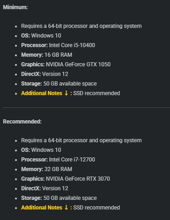Click the Recommended DirectX Version 12 line

45,188
